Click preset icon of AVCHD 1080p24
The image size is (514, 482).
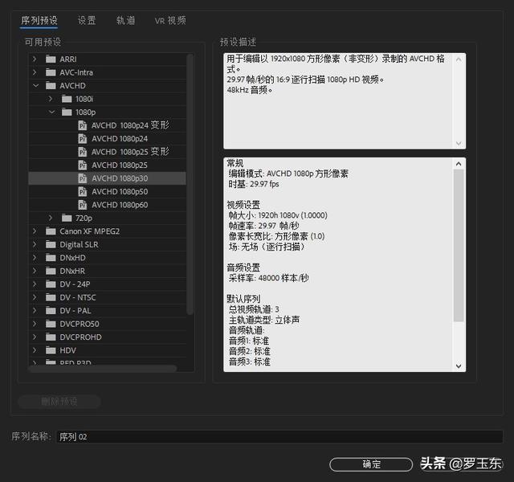83,138
